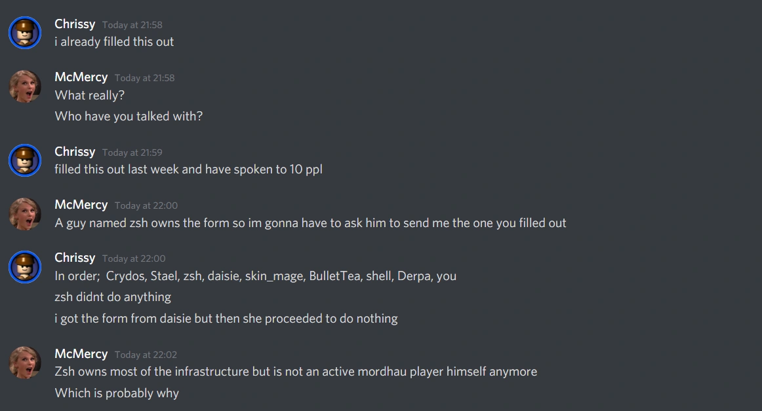
Task: Click the "Today at 22:02" timestamp
Action: pyautogui.click(x=146, y=355)
